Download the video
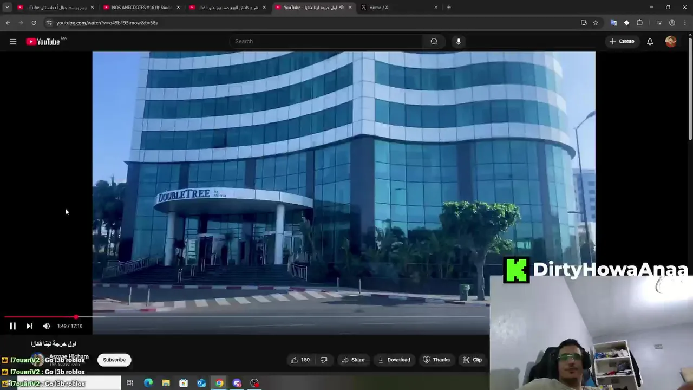 pyautogui.click(x=394, y=360)
